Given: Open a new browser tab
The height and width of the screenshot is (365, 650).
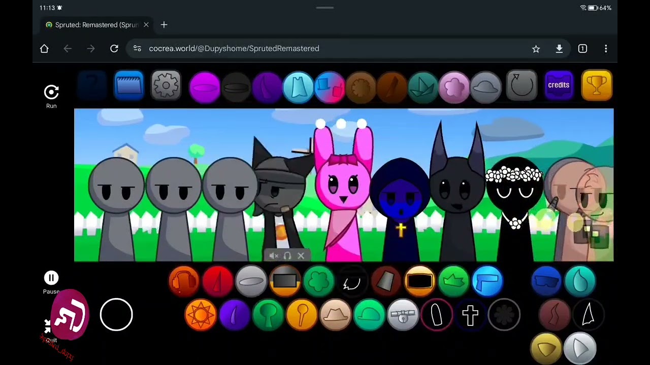Looking at the screenshot, I should tap(164, 25).
